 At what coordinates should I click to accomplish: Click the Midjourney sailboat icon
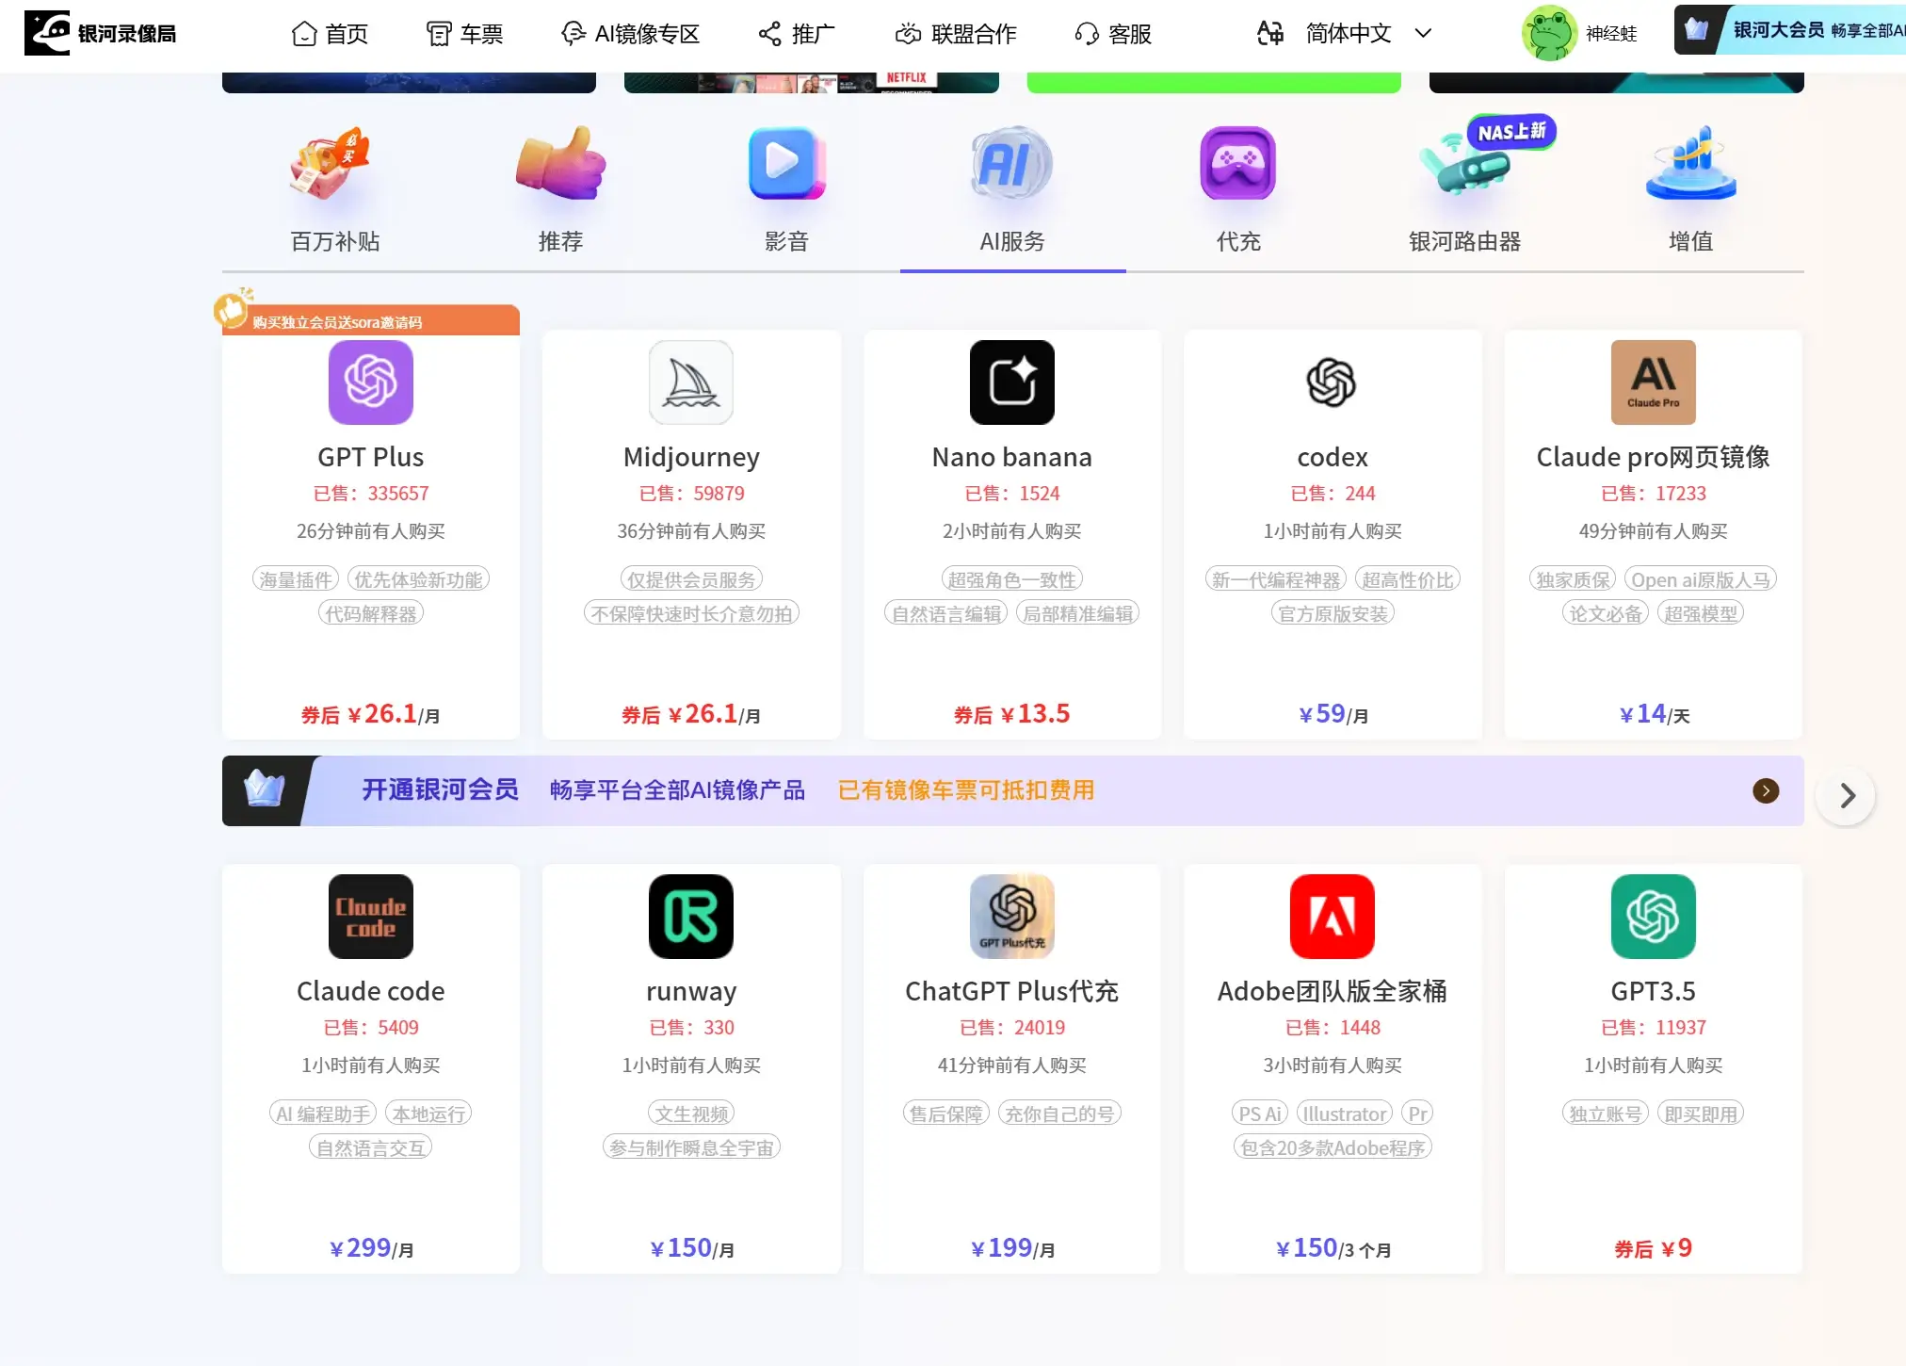[x=690, y=382]
